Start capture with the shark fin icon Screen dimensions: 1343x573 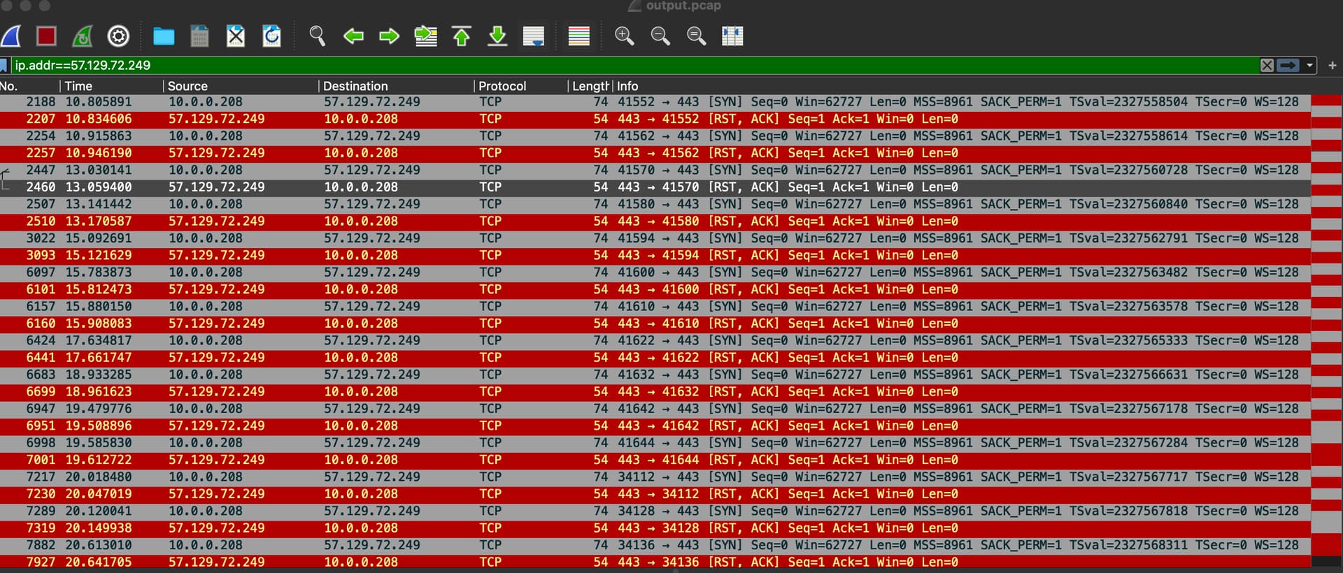click(x=10, y=36)
